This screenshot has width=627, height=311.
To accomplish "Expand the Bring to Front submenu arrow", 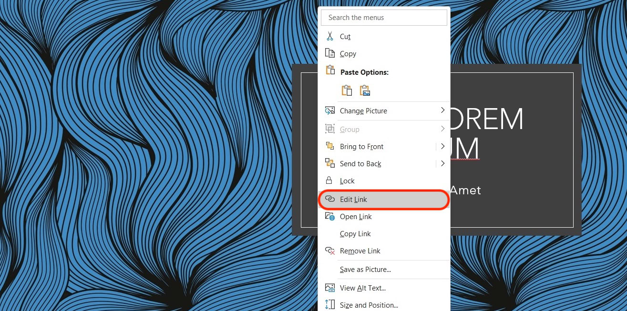I will [x=442, y=146].
